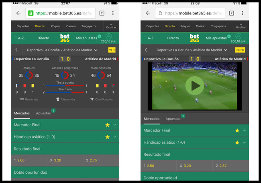Play the live match video stream
This screenshot has height=183, width=261.
pos(195,85)
